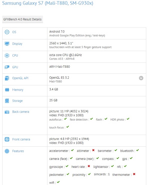Click the Features gear icon

(x=7, y=151)
